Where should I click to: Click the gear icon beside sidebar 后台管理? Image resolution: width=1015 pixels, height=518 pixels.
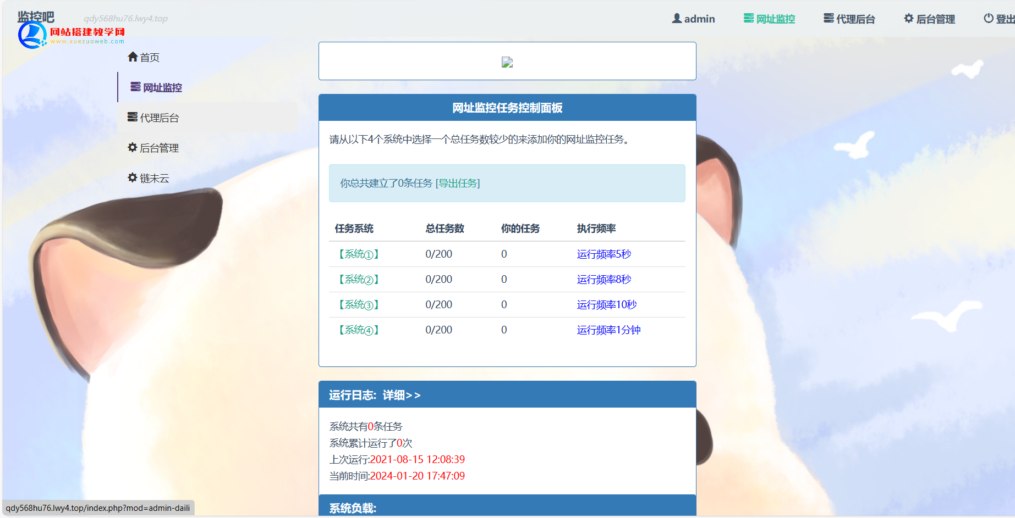pyautogui.click(x=133, y=147)
